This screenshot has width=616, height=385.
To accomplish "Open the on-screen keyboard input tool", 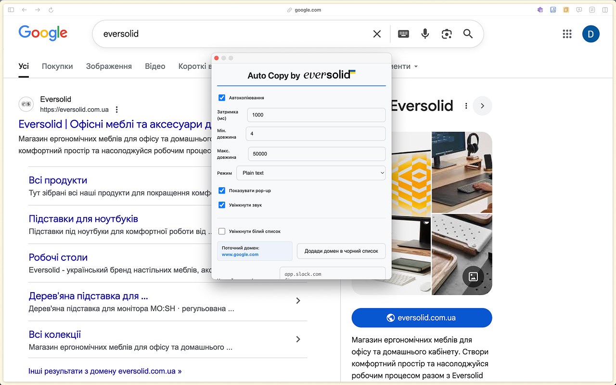I will [x=403, y=34].
